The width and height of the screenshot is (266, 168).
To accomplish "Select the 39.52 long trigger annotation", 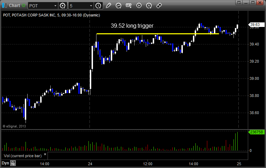I will pyautogui.click(x=132, y=26).
